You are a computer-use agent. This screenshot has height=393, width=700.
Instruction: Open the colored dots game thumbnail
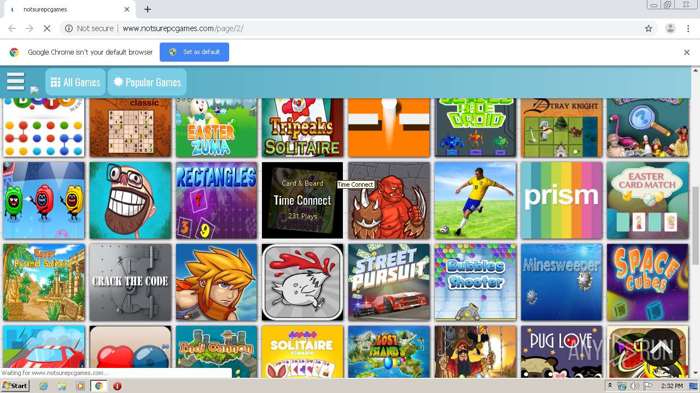44,128
